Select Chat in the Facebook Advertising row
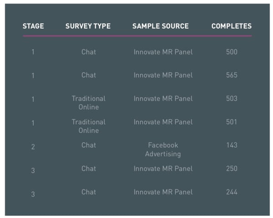273x218 pixels. [89, 145]
